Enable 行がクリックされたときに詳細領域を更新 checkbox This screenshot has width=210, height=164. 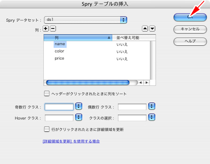pos(47,129)
